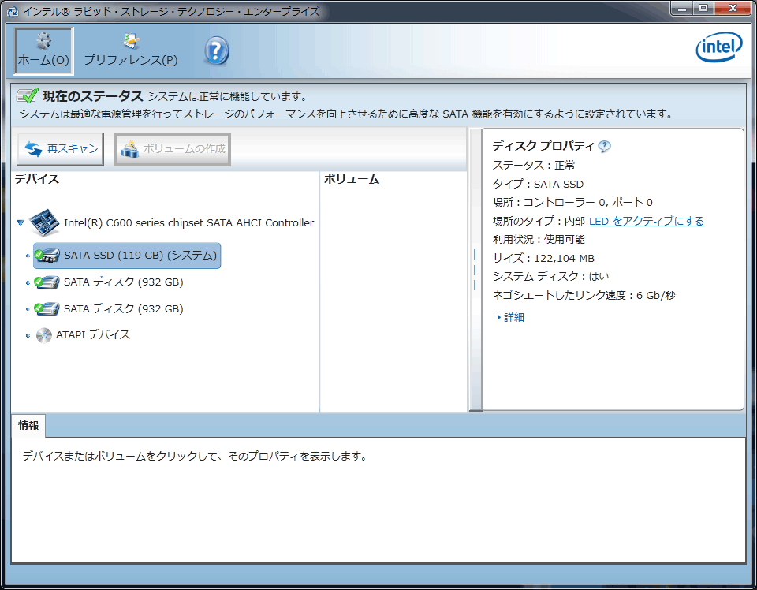Click the Rescan (再スキャン) button

[x=61, y=149]
